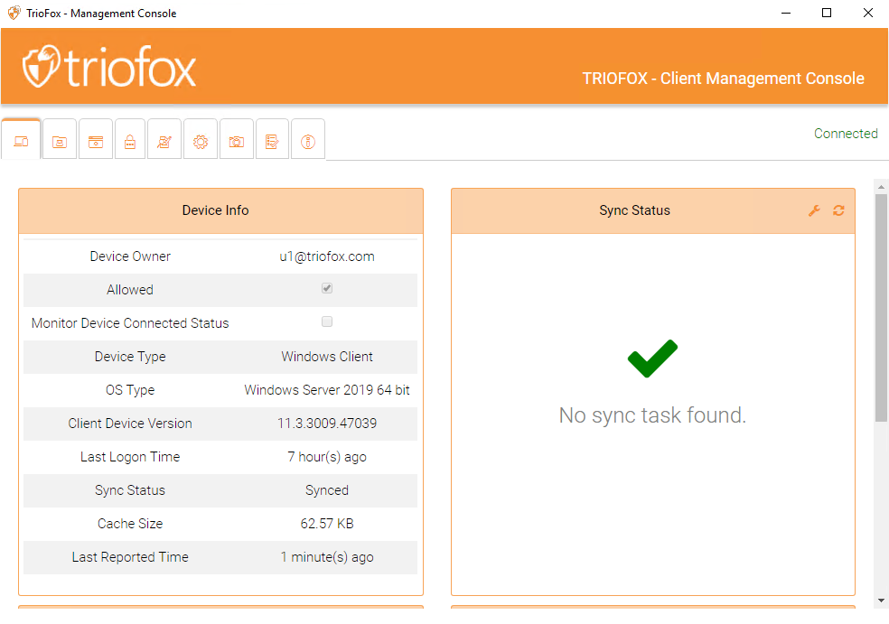Toggle the Allowed checkbox
The height and width of the screenshot is (624, 889).
pos(327,288)
